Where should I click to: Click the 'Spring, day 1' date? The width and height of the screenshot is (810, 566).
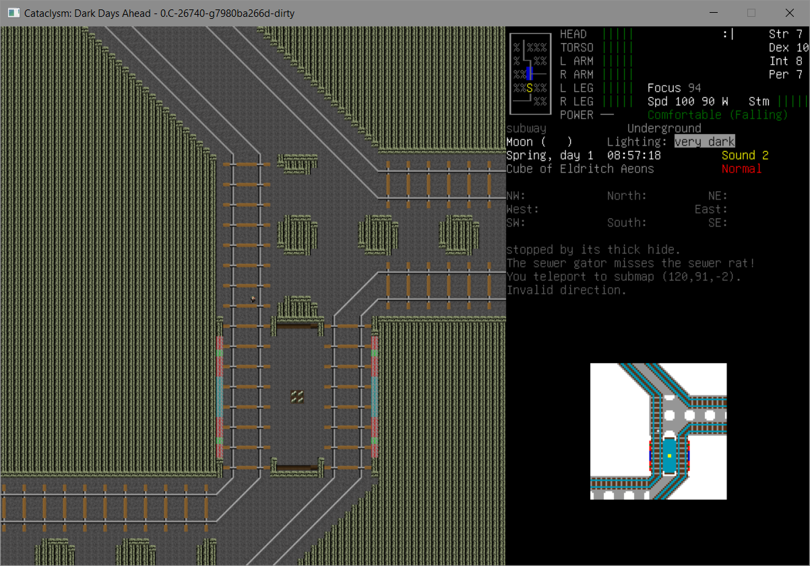[549, 155]
